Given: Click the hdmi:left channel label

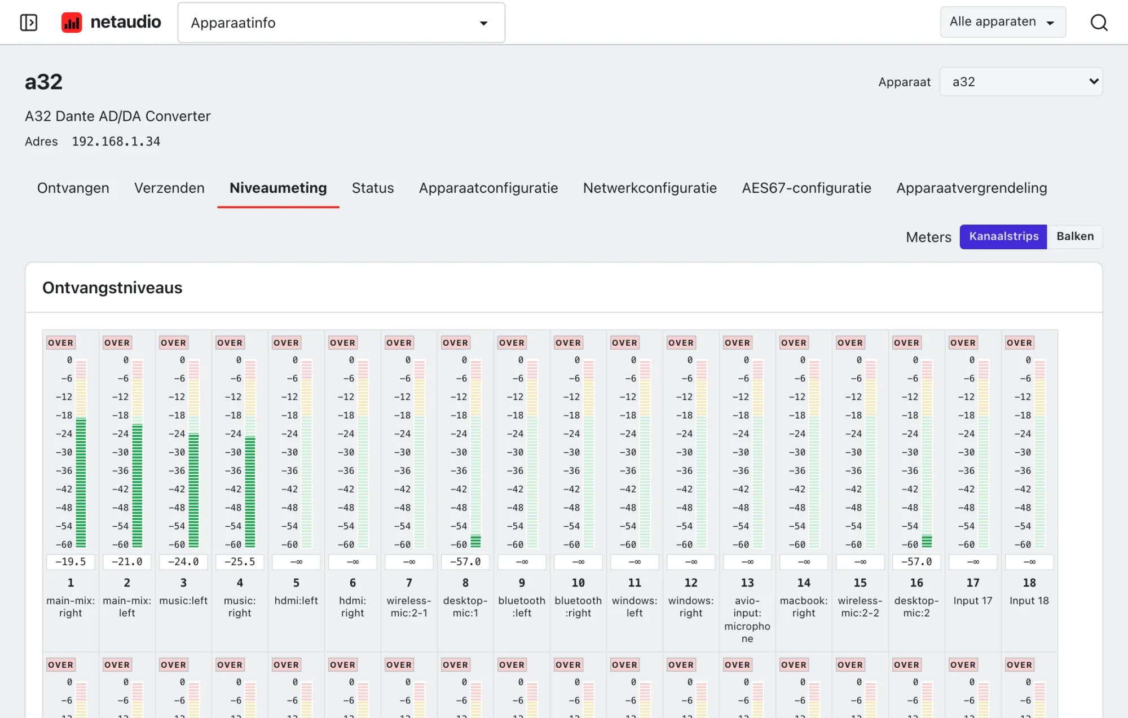Looking at the screenshot, I should 296,601.
